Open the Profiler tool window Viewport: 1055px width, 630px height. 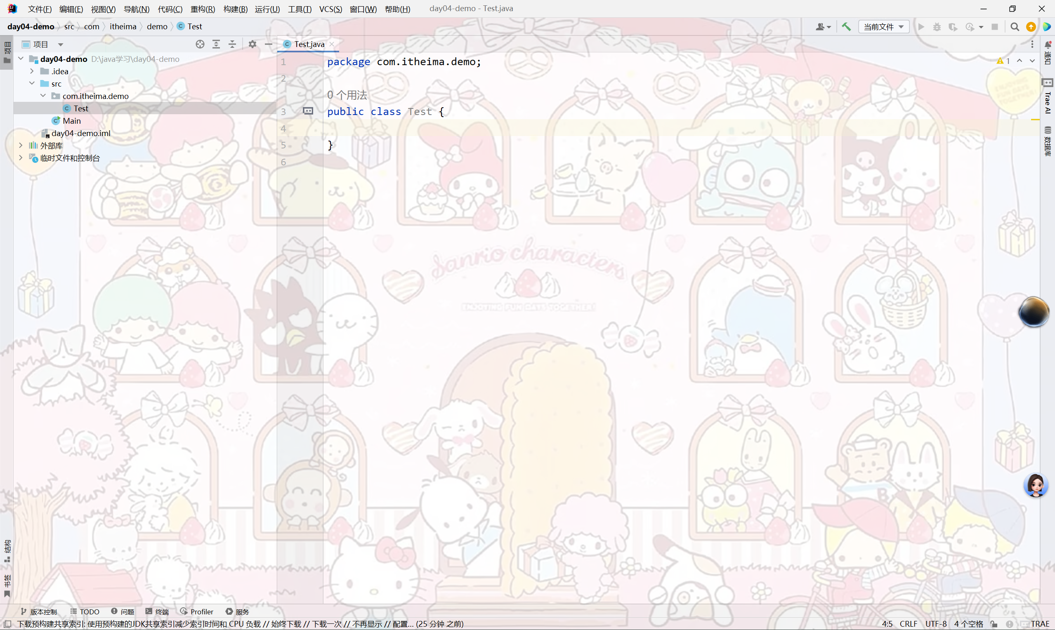point(196,611)
